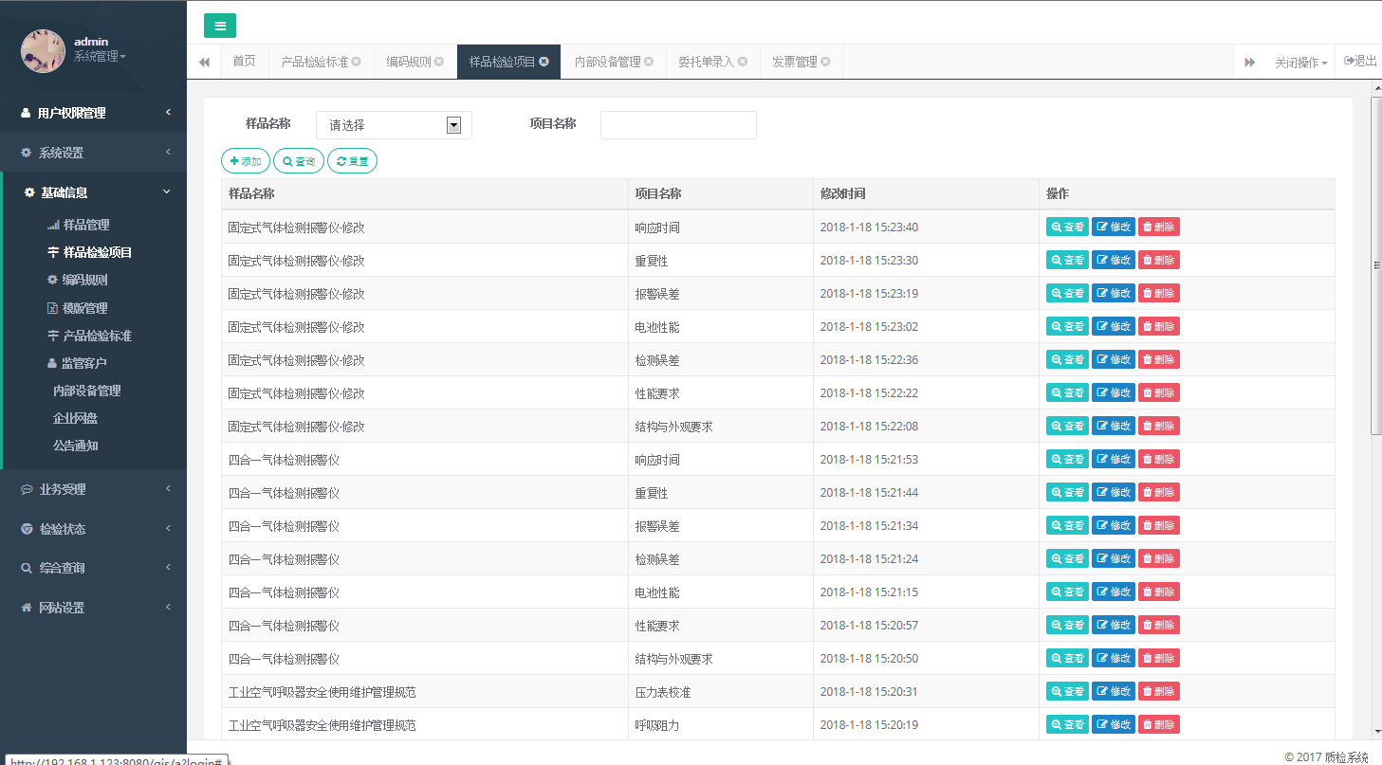Click the 查询 search button
1382x765 pixels.
click(299, 161)
